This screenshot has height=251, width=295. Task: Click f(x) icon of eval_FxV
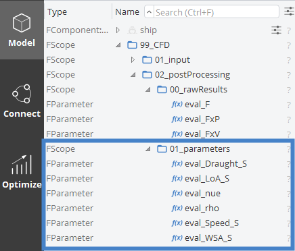coord(177,134)
